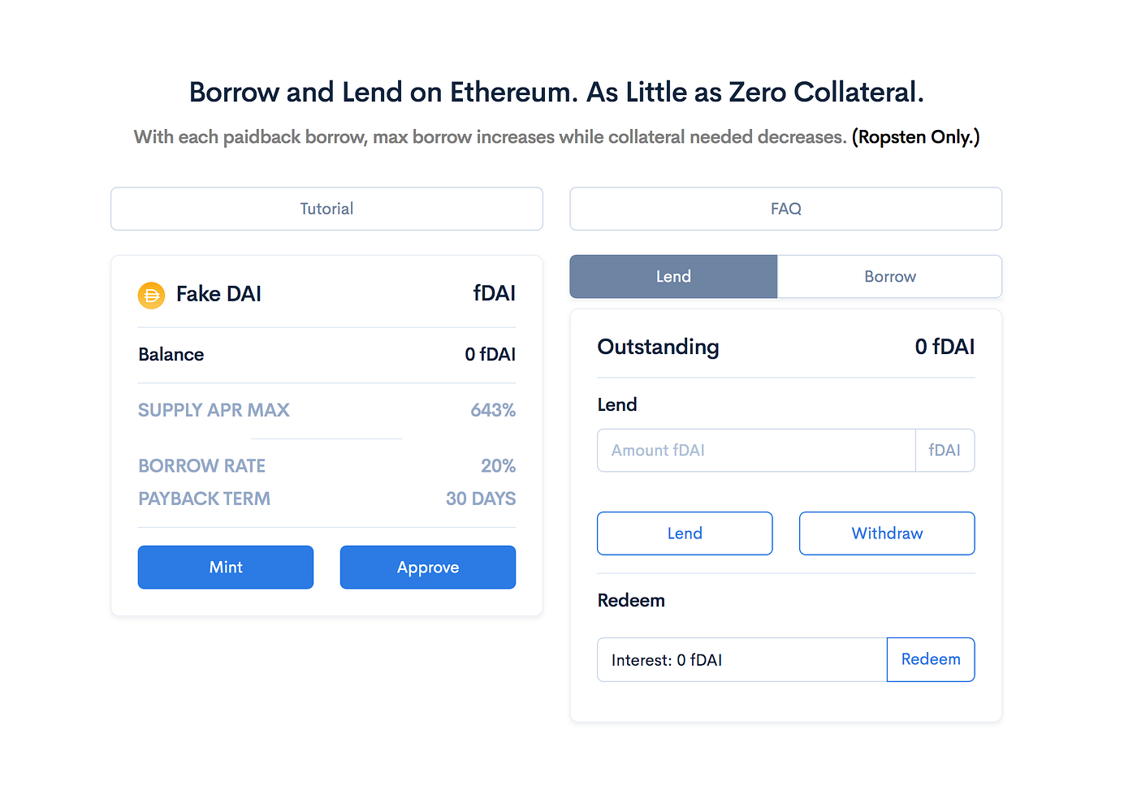Click the fDAI unit label beside the input

pyautogui.click(x=945, y=450)
